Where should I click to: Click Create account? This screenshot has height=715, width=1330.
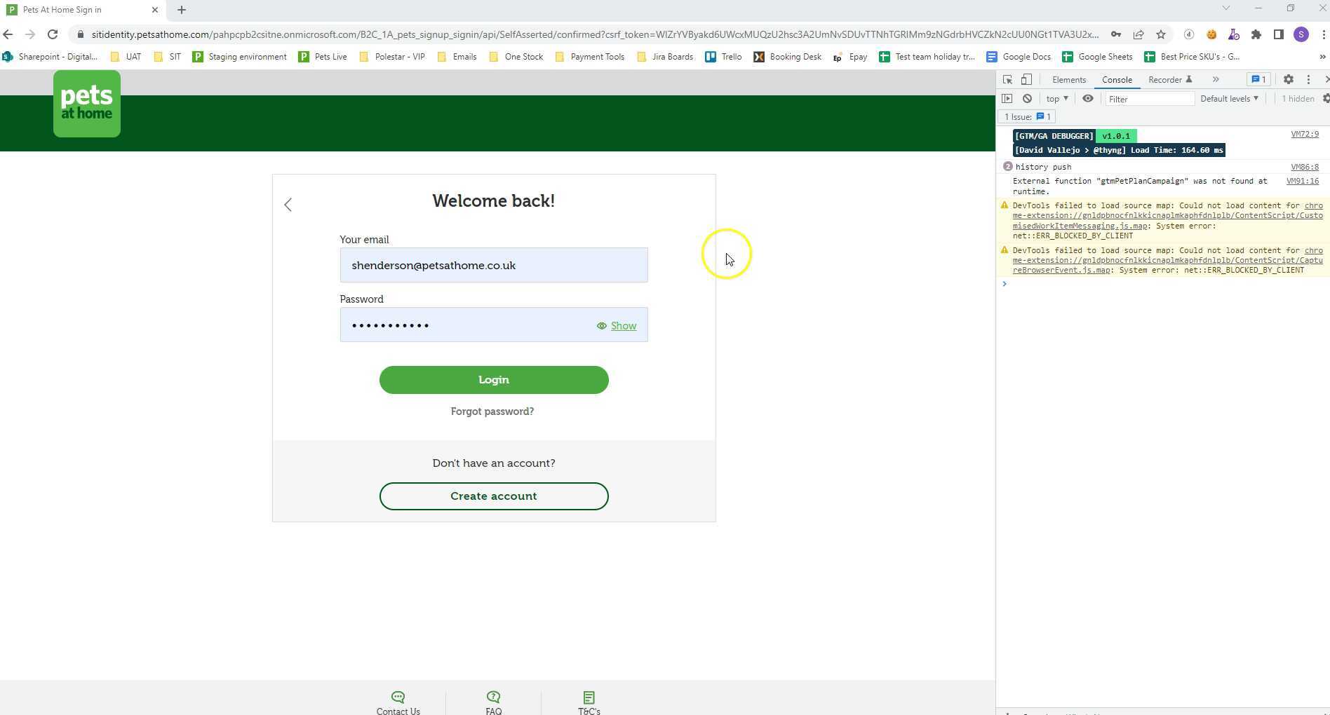coord(493,496)
